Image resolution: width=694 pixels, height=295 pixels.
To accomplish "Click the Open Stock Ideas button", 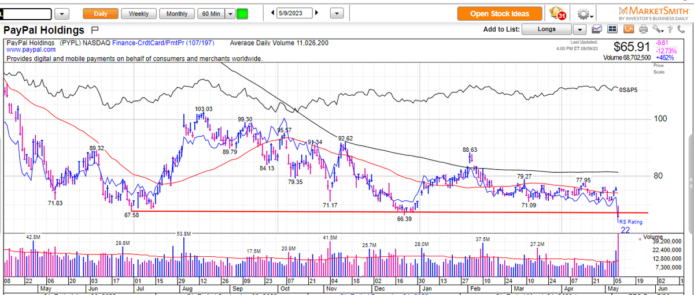I will pyautogui.click(x=500, y=14).
